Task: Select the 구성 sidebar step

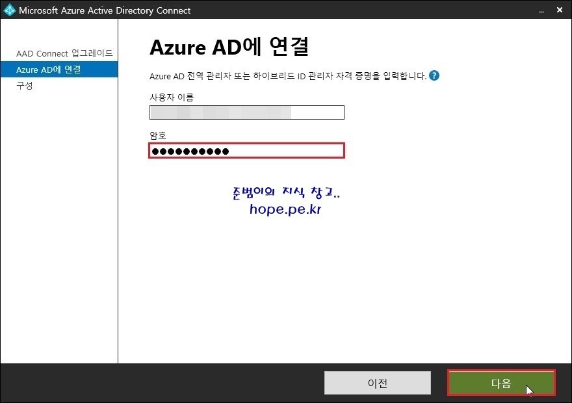Action: (25, 86)
